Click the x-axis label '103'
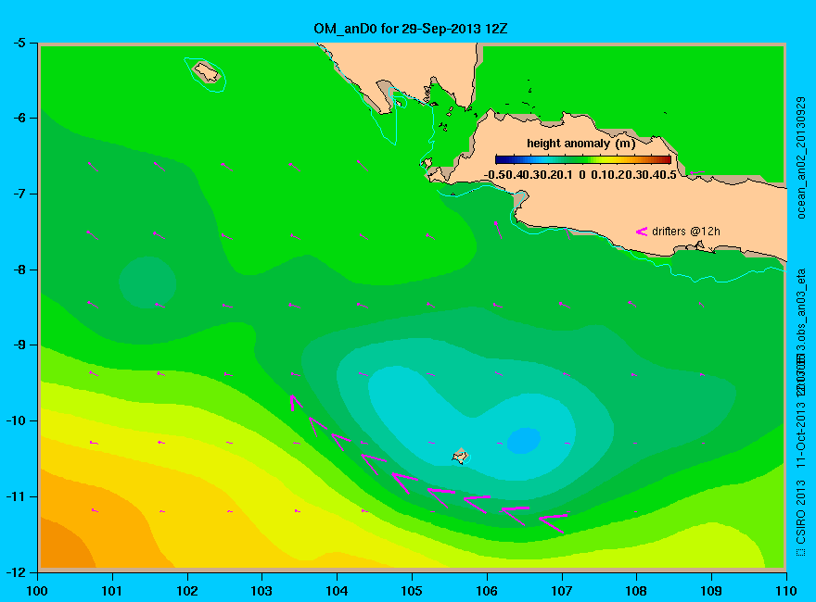 click(261, 591)
